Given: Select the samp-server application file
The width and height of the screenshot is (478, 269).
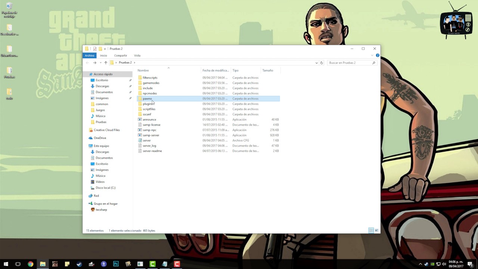Looking at the screenshot, I should coord(151,135).
